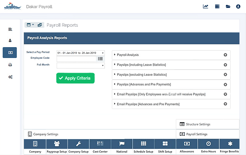Click circle arrow on Payslips excluding Leave Statistics

(x=225, y=75)
